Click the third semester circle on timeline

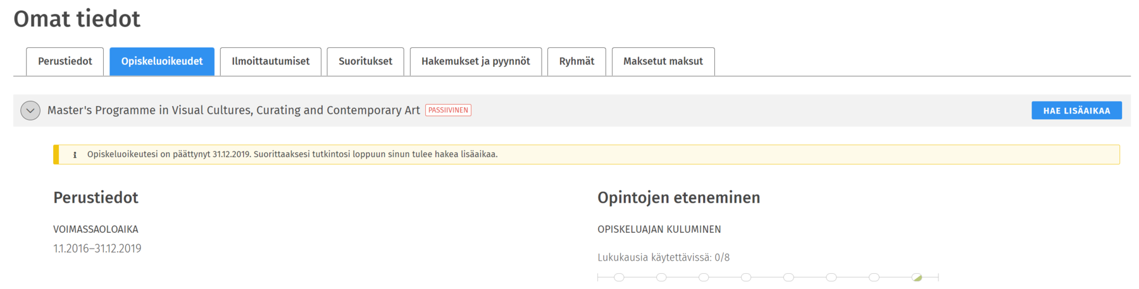click(x=704, y=277)
